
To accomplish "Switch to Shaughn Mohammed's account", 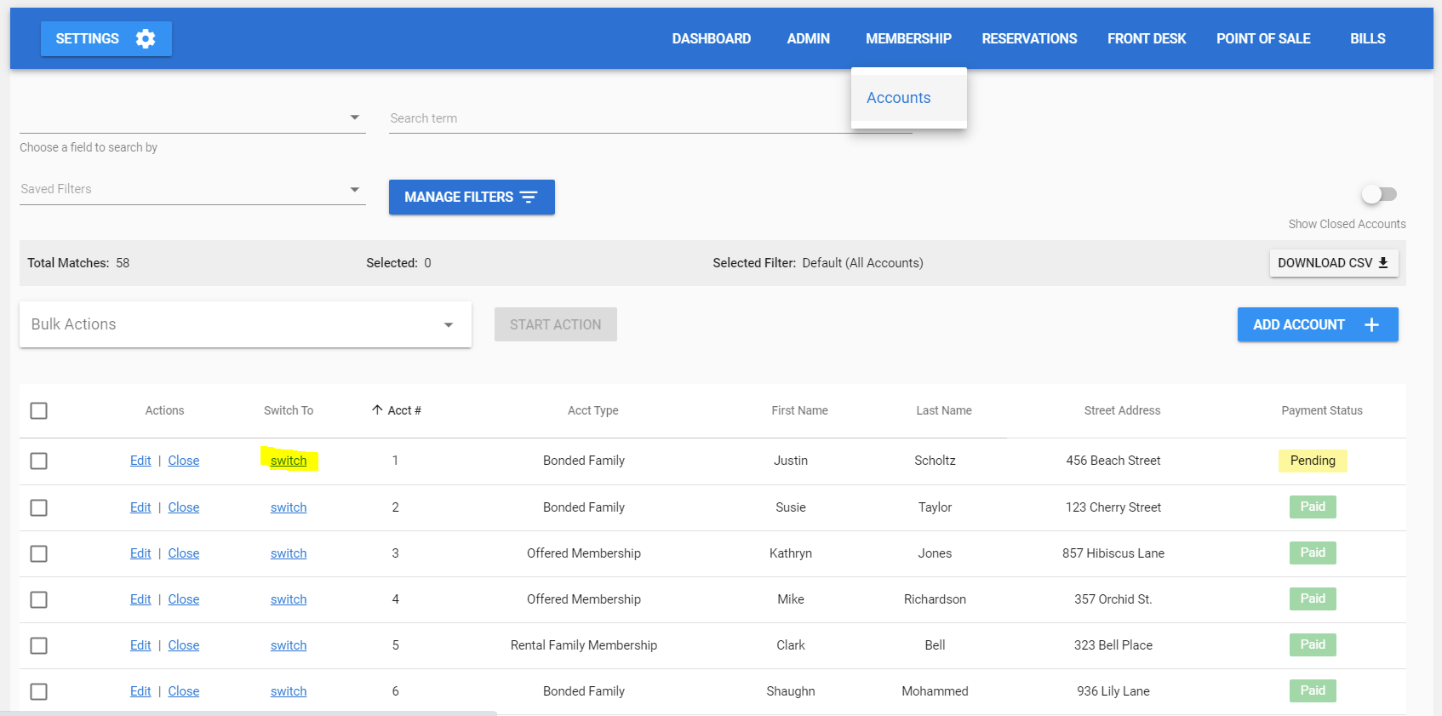I will [x=289, y=691].
